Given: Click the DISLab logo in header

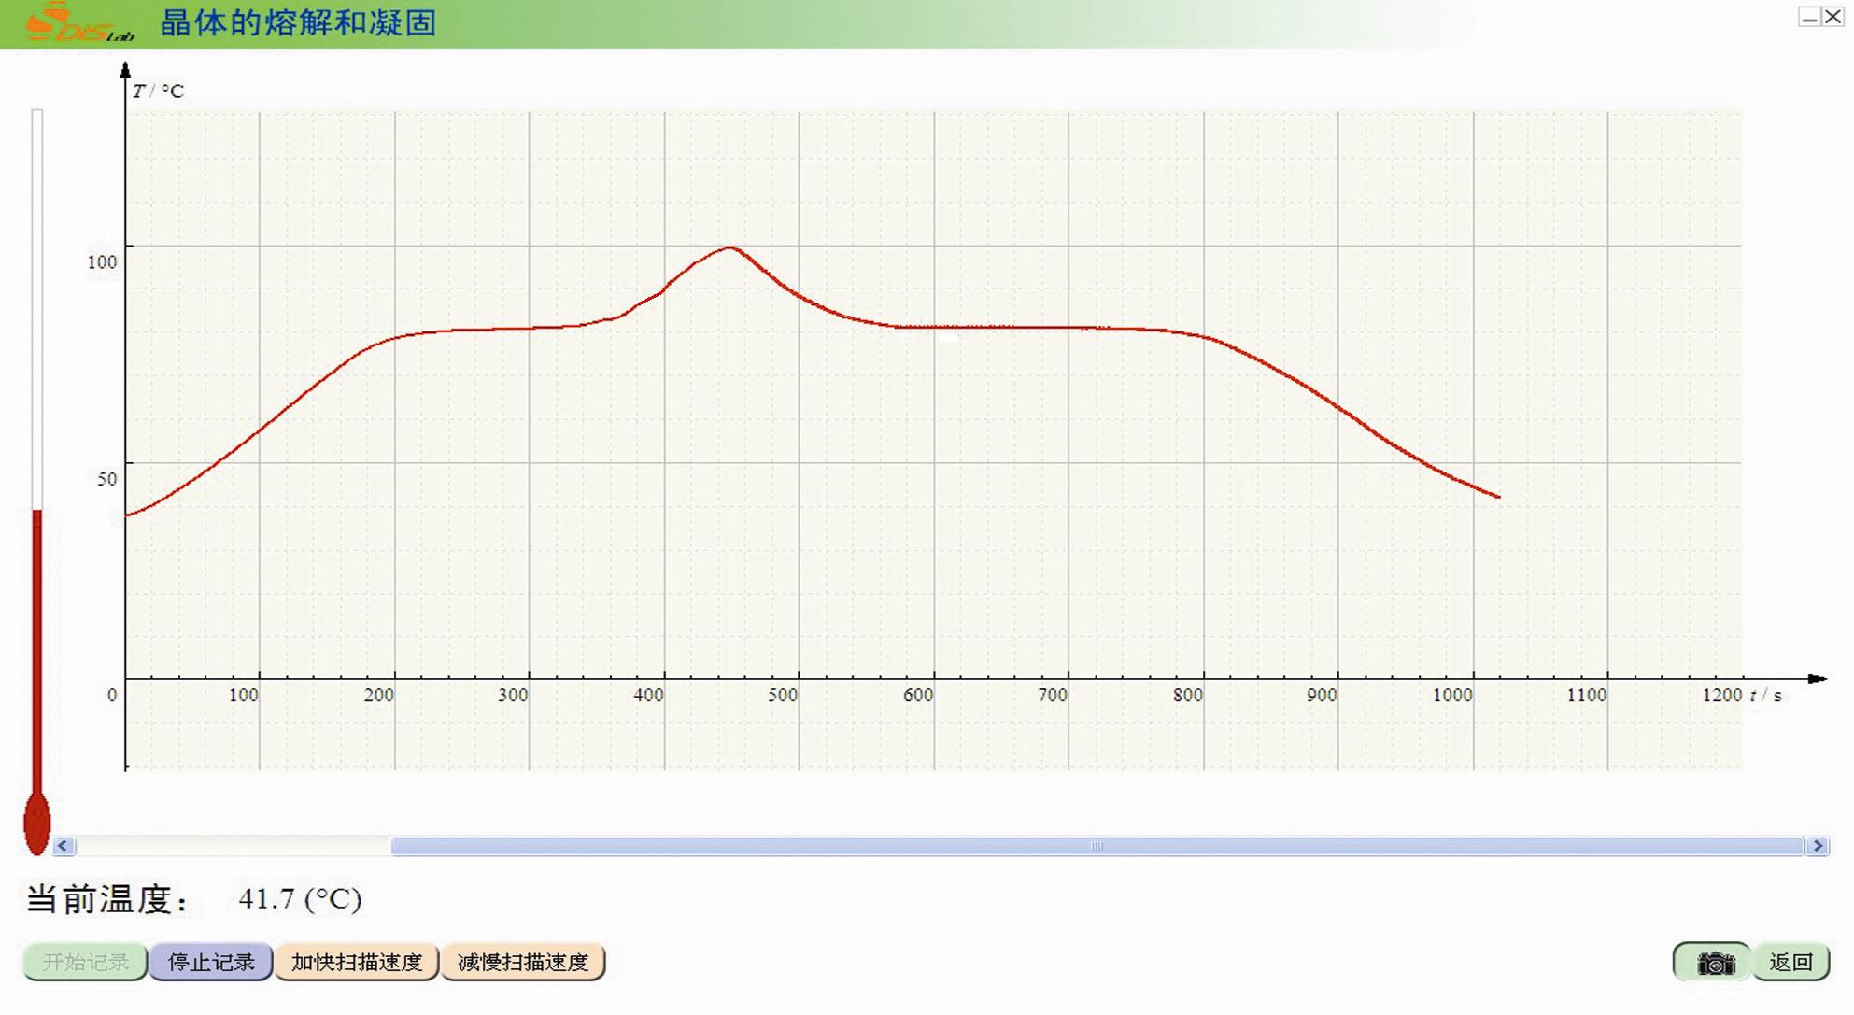Looking at the screenshot, I should (78, 22).
